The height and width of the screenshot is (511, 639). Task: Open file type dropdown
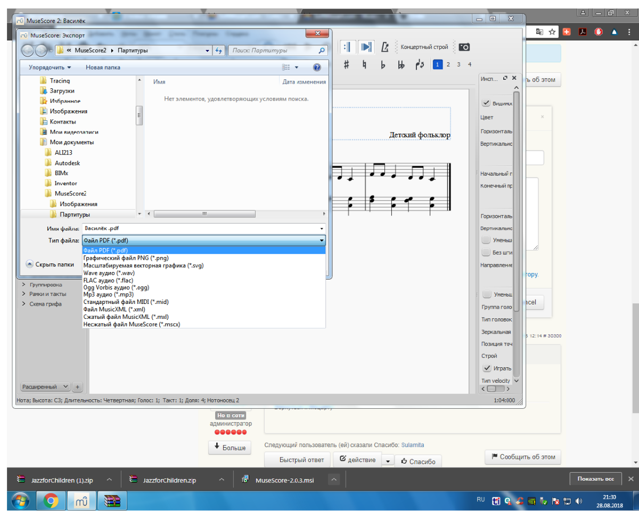coord(322,241)
